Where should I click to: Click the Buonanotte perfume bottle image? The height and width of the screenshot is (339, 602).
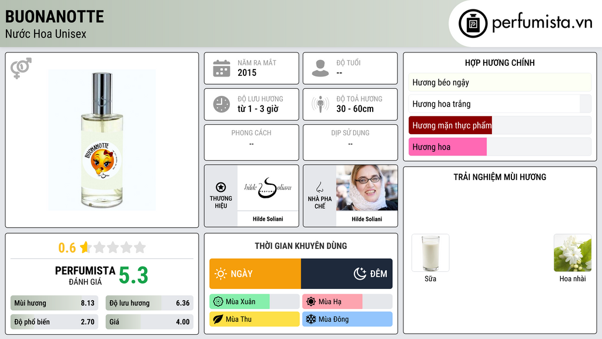102,140
